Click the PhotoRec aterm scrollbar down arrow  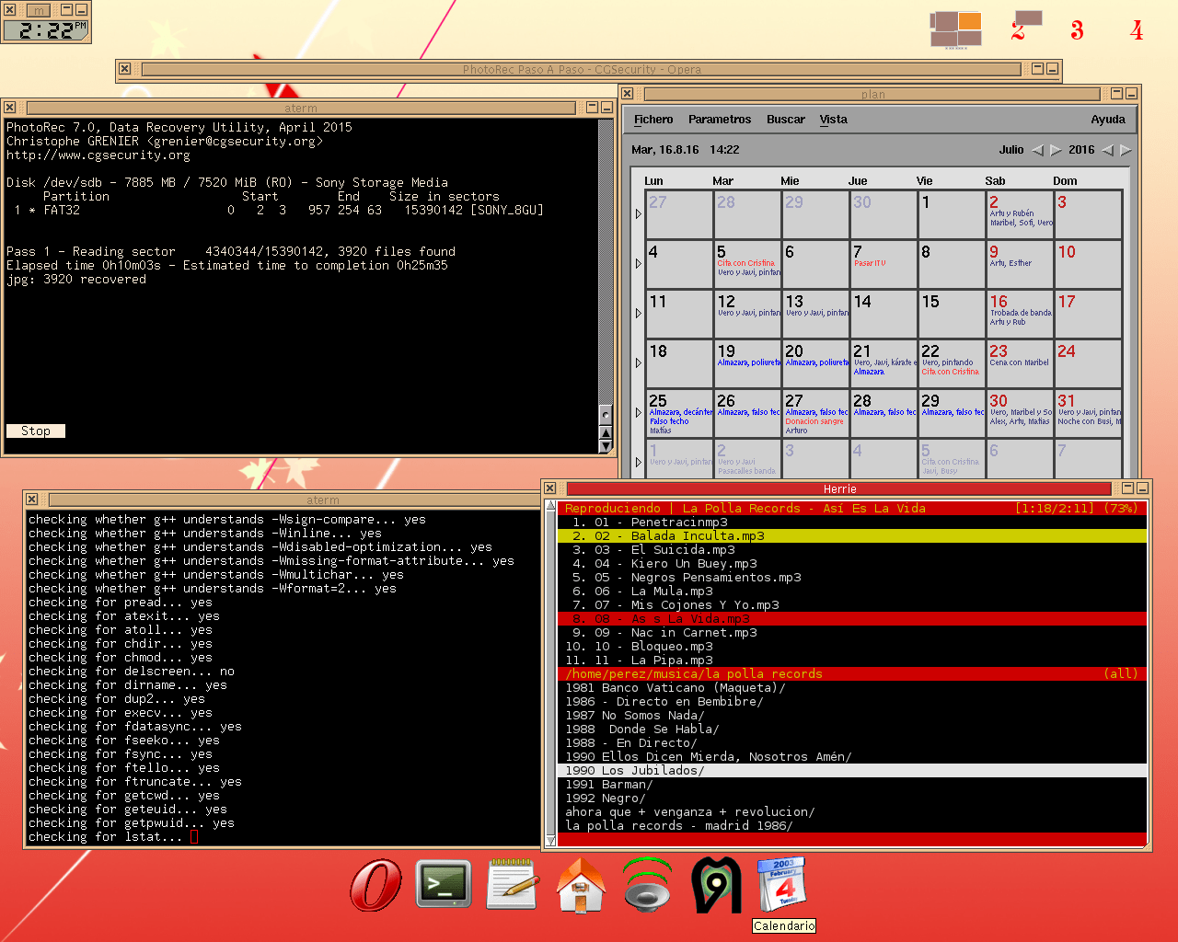(606, 446)
